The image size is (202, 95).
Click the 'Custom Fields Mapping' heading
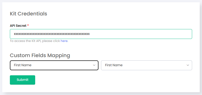pos(40,55)
